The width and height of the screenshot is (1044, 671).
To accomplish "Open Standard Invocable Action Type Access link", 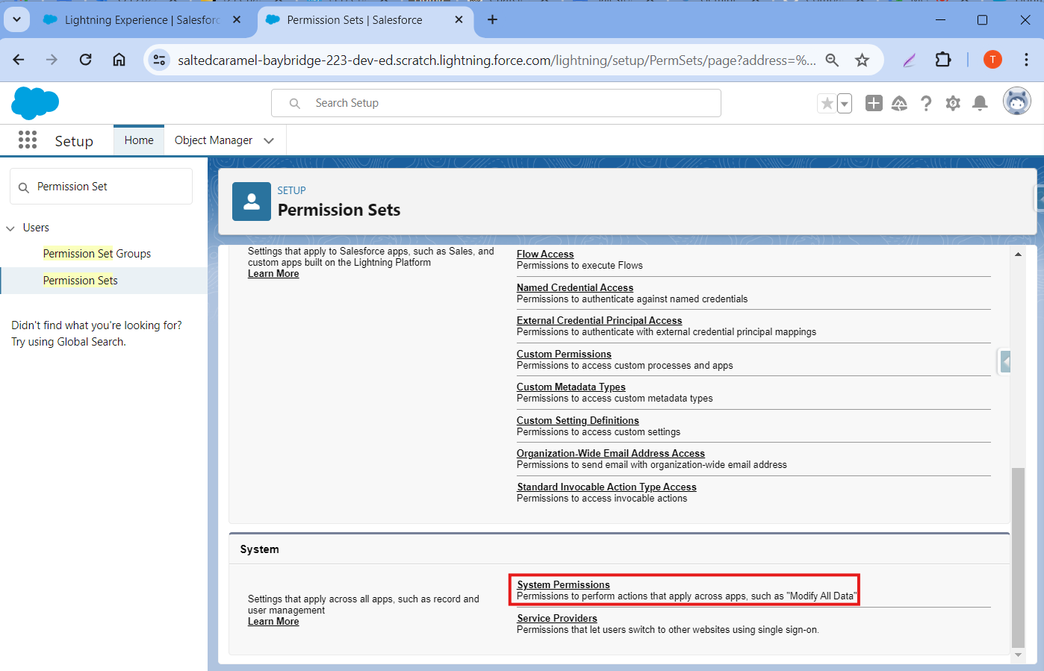I will 606,487.
